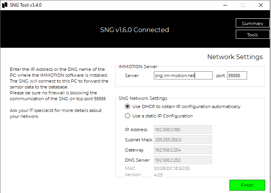Click the DNS Server field
This screenshot has width=271, height=193.
coord(182,160)
